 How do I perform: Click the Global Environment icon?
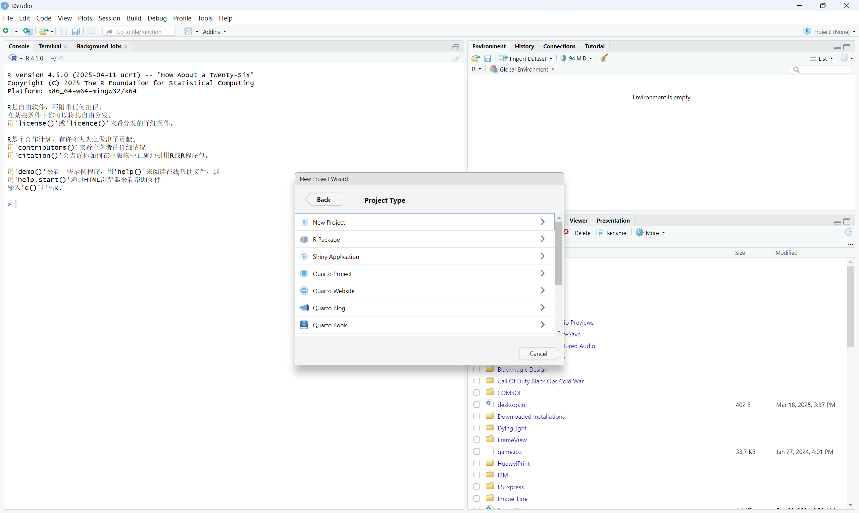coord(494,69)
